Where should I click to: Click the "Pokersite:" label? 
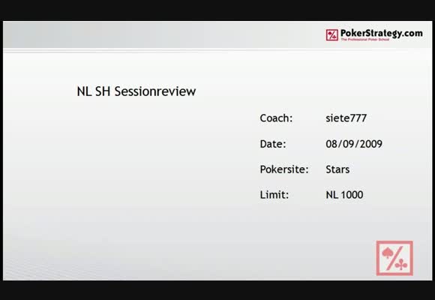coord(284,169)
